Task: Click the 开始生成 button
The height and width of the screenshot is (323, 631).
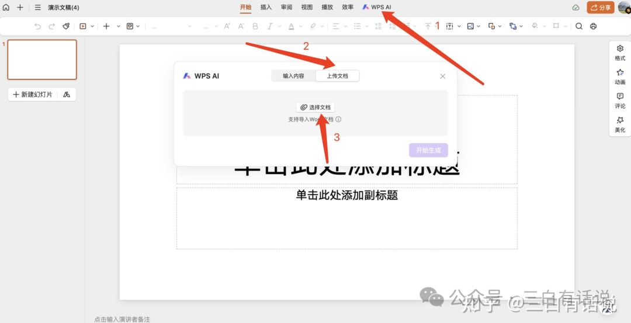Action: (429, 151)
